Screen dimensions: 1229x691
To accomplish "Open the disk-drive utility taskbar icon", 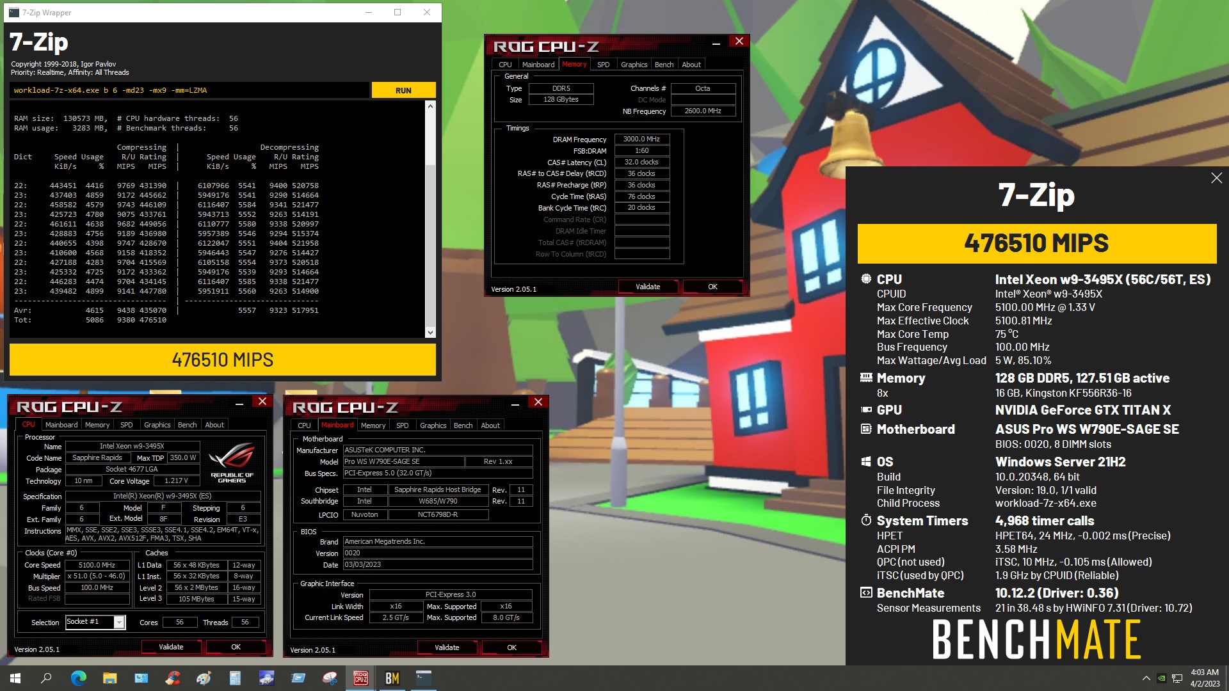I will point(266,678).
